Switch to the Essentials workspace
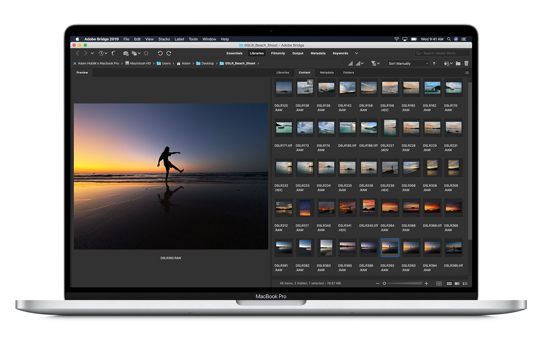 pos(234,53)
